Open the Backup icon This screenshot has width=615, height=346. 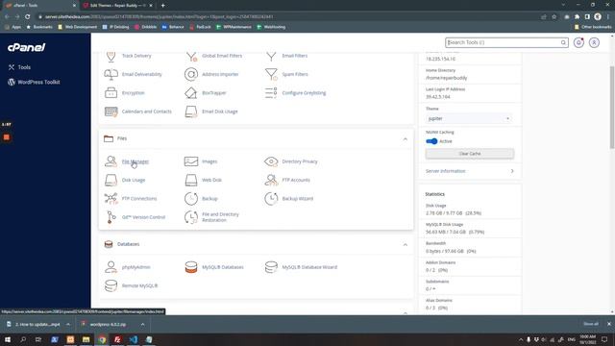[191, 199]
